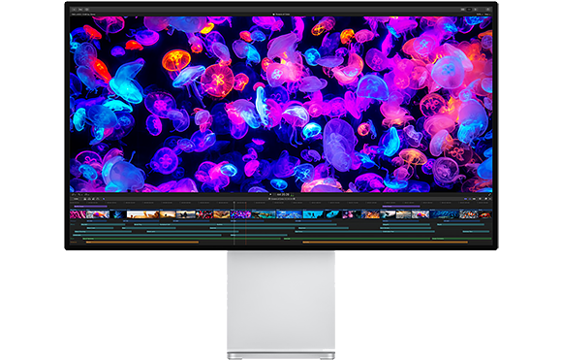This screenshot has height=360, width=562.
Task: Toggle video skimming in timeline toolbar
Action: pyautogui.click(x=465, y=199)
